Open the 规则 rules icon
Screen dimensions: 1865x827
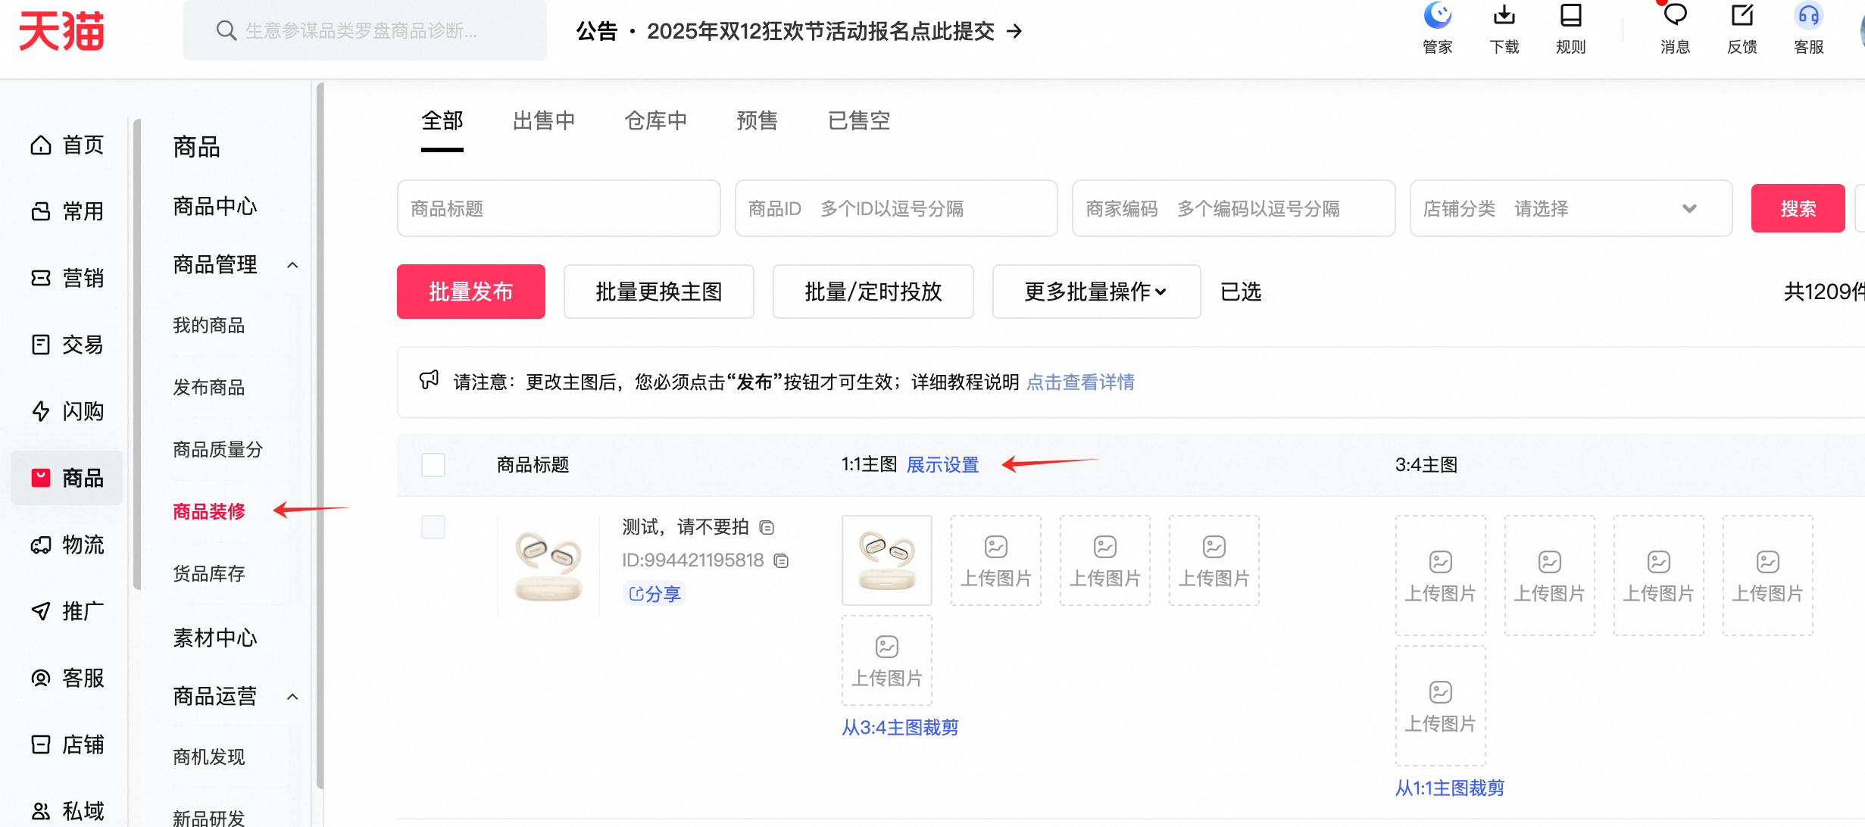click(x=1570, y=29)
